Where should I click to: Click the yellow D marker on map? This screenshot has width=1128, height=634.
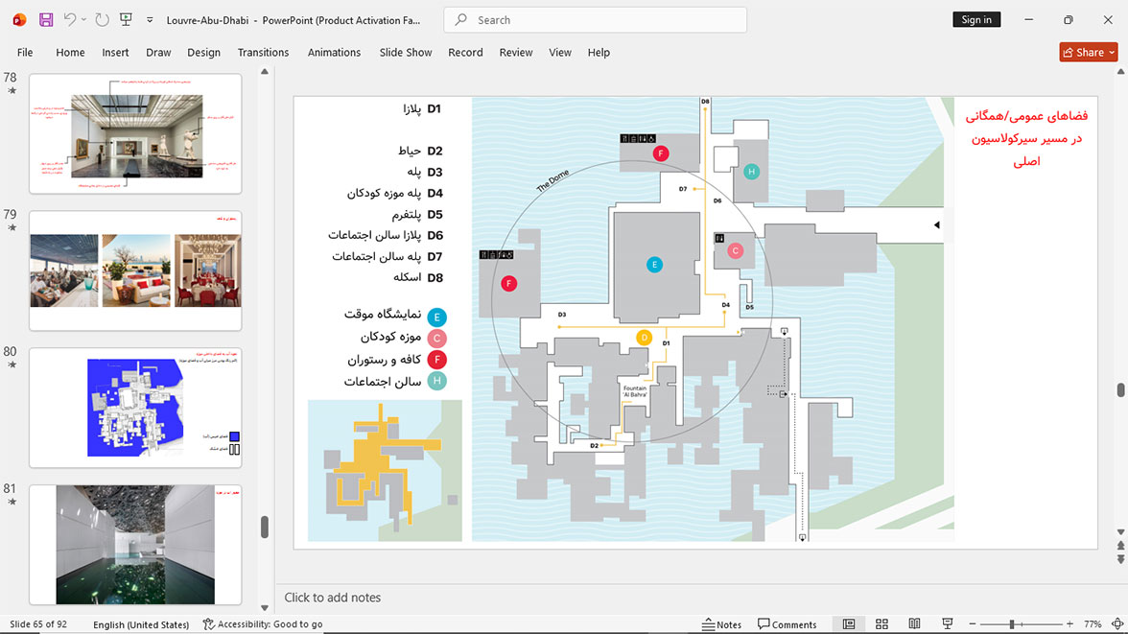(x=644, y=337)
